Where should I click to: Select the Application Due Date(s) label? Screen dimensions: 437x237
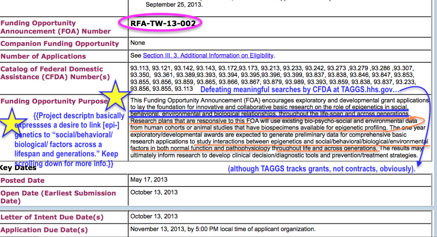(x=44, y=230)
